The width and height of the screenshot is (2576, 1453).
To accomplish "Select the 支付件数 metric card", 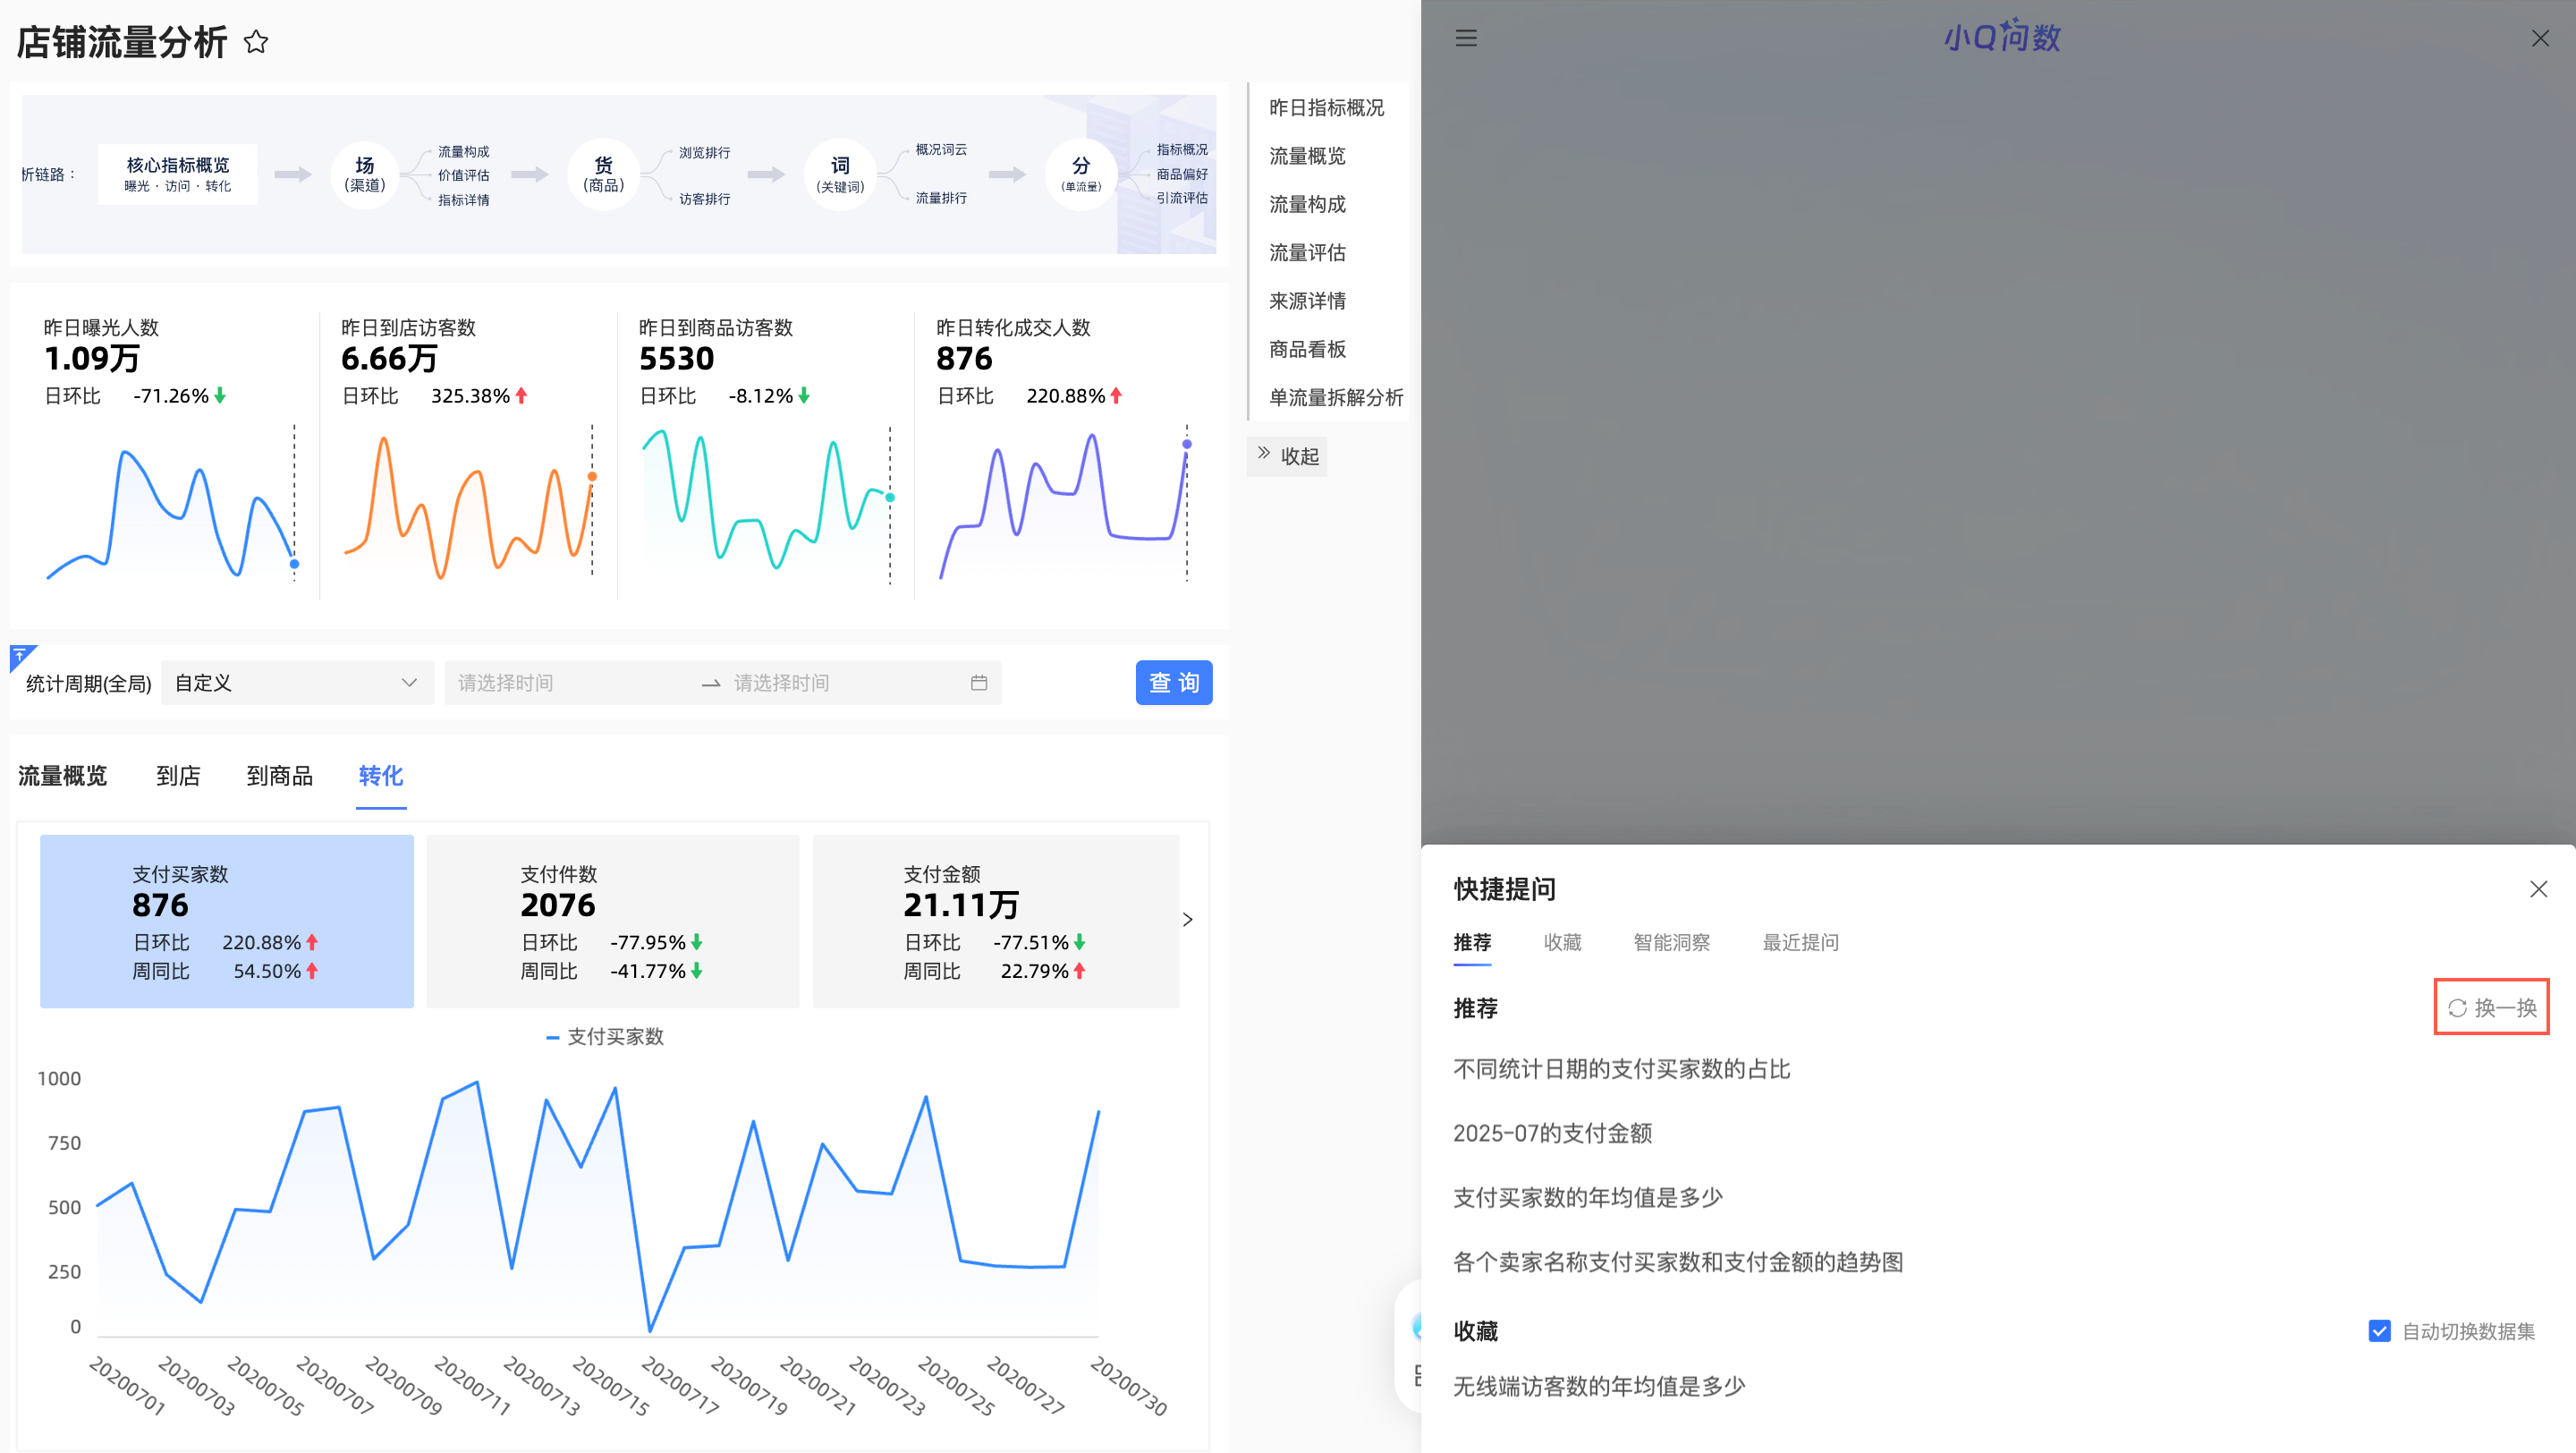I will [612, 920].
